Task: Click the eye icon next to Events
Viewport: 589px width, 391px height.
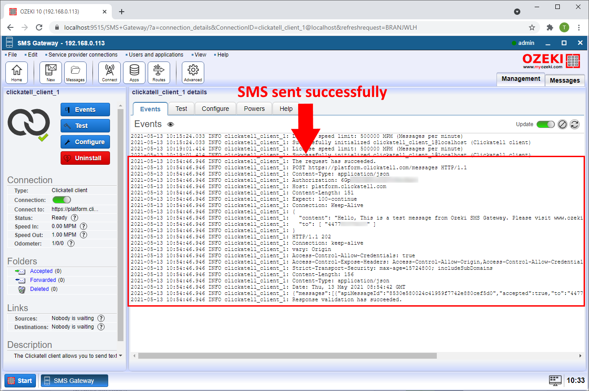Action: point(171,124)
